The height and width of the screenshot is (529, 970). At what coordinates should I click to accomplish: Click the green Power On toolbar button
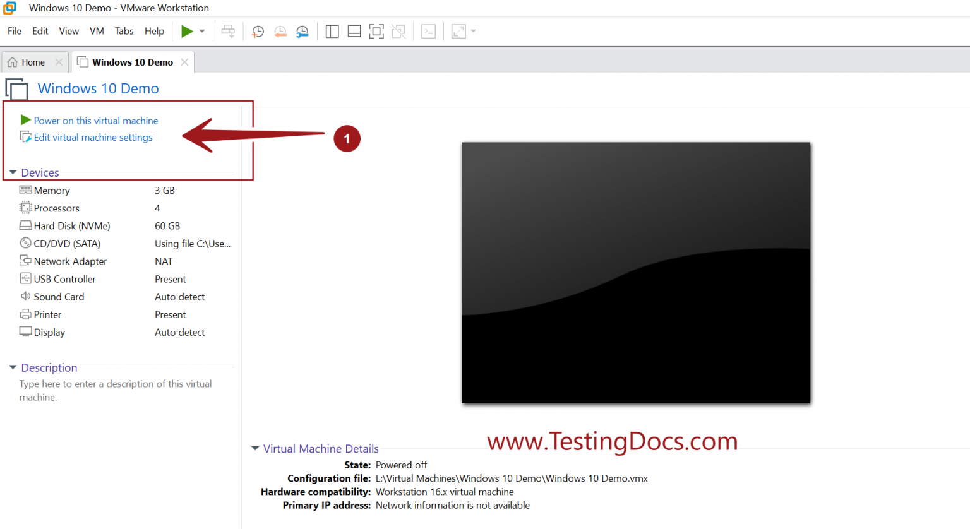click(187, 31)
